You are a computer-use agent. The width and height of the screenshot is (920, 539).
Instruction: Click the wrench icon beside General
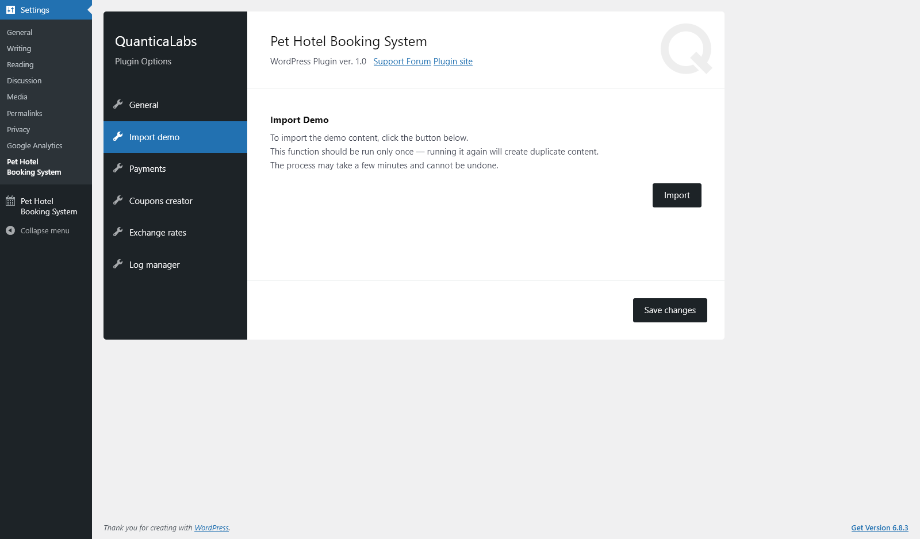[118, 104]
